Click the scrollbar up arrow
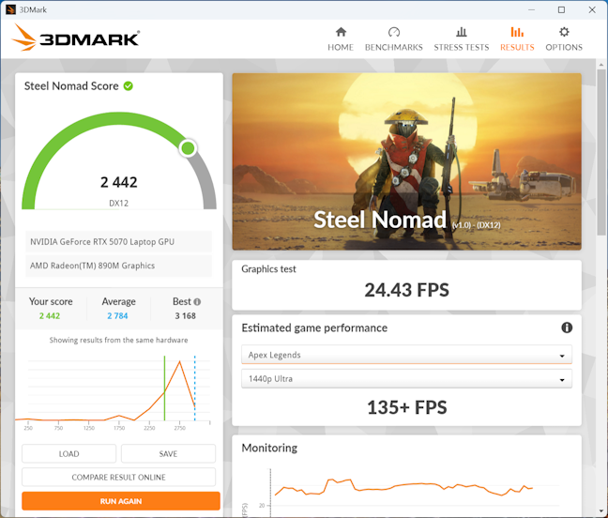The height and width of the screenshot is (518, 608). click(601, 65)
